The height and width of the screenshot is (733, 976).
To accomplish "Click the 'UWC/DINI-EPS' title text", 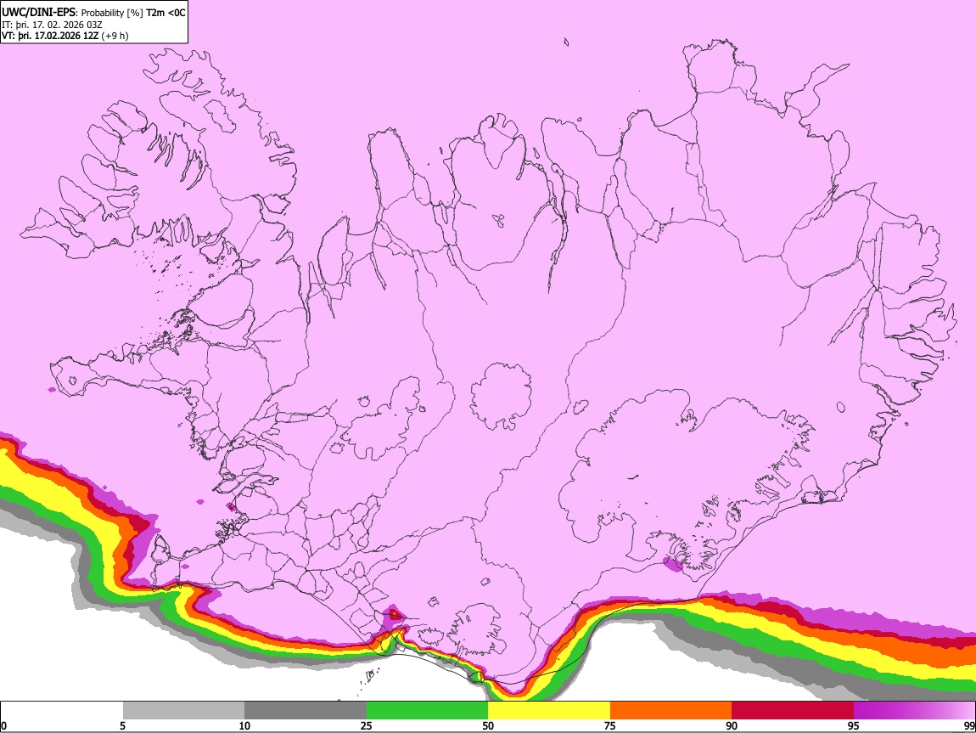I will point(37,13).
